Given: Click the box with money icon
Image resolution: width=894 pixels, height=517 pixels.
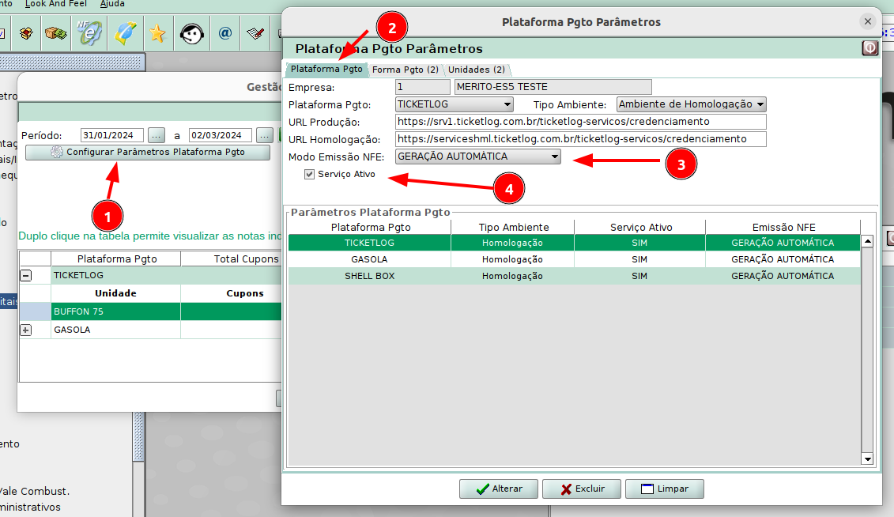Looking at the screenshot, I should pos(55,33).
